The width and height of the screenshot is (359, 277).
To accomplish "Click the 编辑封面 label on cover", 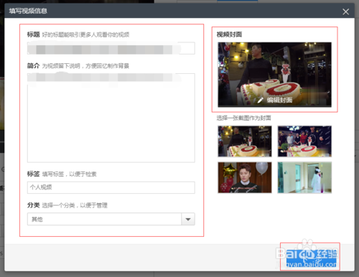I will coord(279,100).
